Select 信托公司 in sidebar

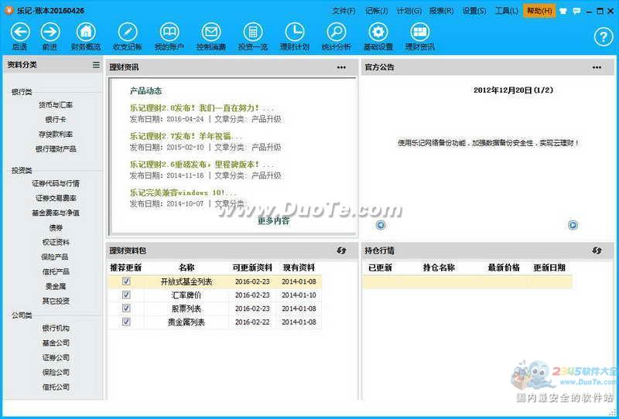tap(56, 387)
